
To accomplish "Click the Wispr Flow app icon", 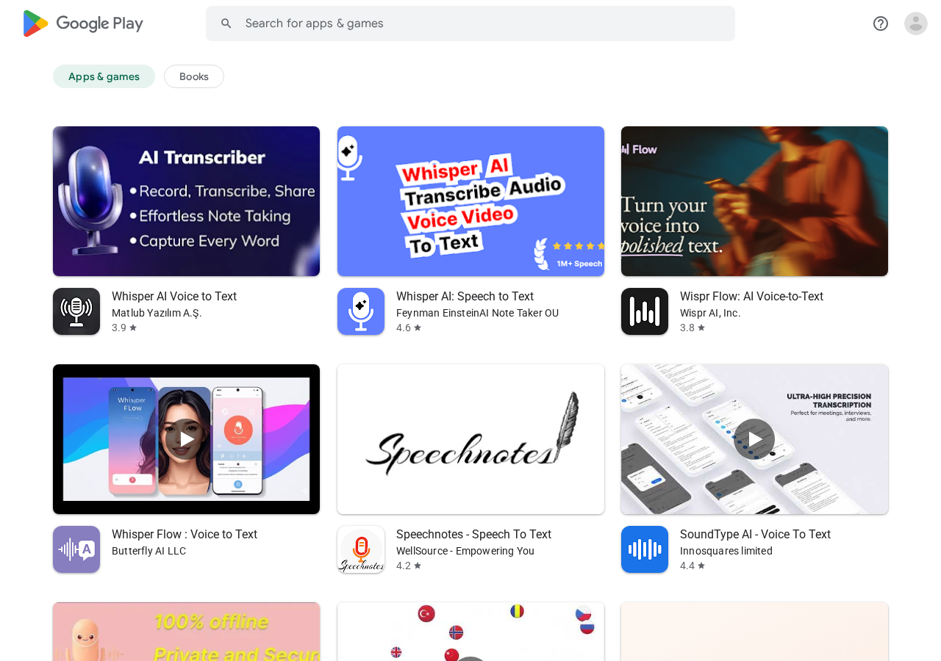I will pyautogui.click(x=645, y=311).
